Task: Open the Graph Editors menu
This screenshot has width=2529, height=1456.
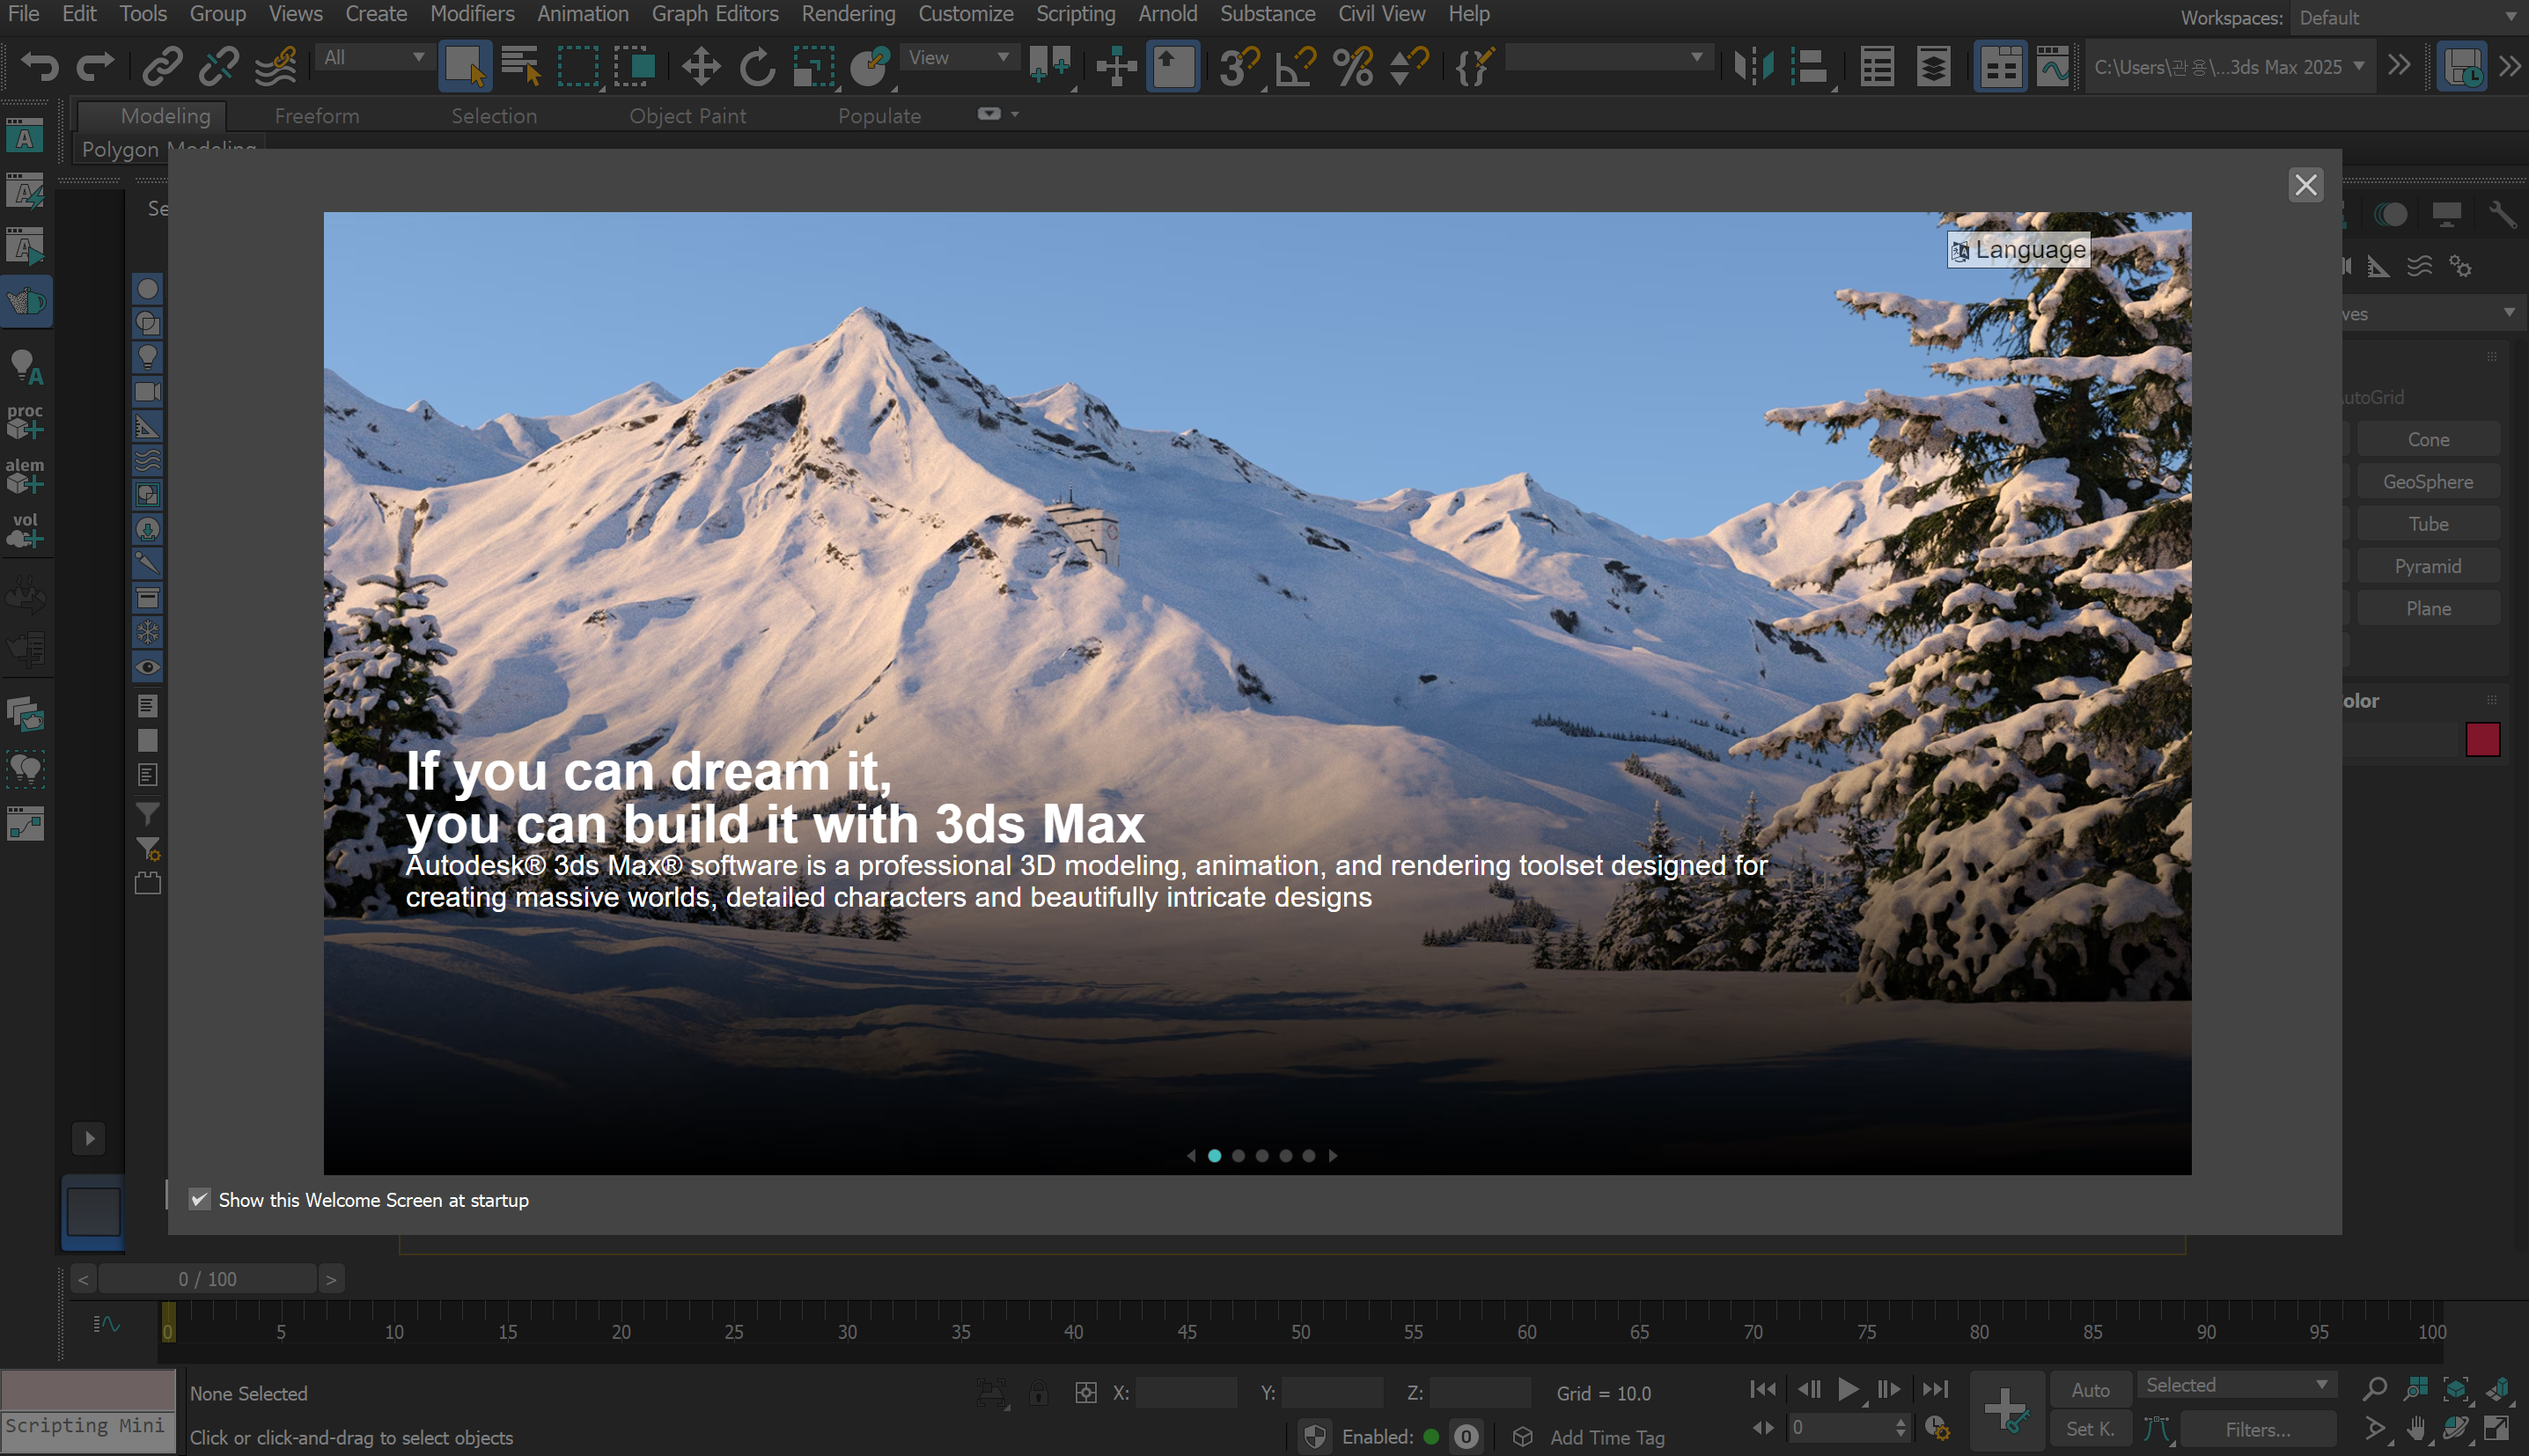Action: pyautogui.click(x=715, y=14)
